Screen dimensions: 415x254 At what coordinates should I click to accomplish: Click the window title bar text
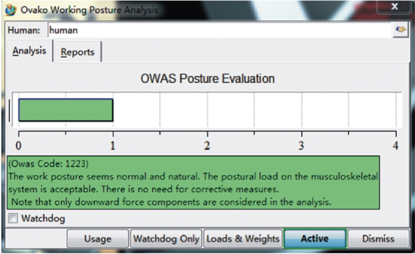(87, 10)
